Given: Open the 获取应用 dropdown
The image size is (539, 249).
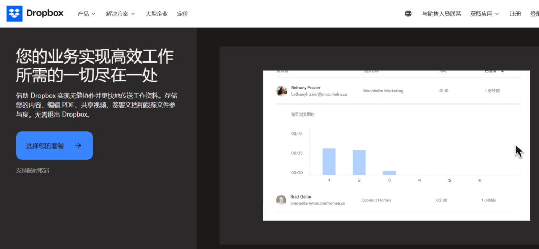Looking at the screenshot, I should point(484,14).
